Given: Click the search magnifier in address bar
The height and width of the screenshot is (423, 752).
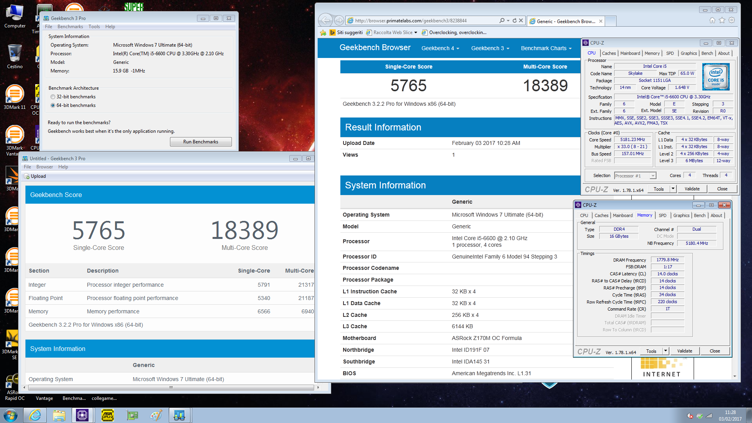Looking at the screenshot, I should [502, 20].
